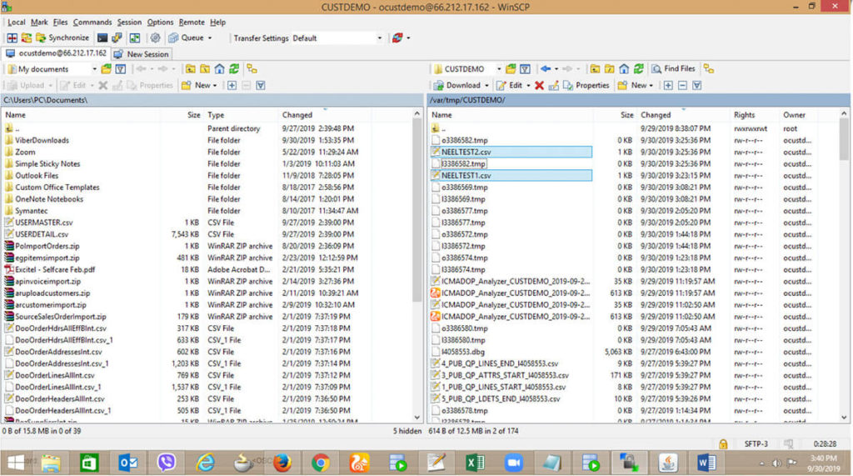Click the remote Rename icon
853x476 pixels.
tap(553, 86)
